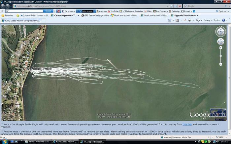The width and height of the screenshot is (231, 144).
Task: Click the Refresh page icon
Action: pos(175,6)
